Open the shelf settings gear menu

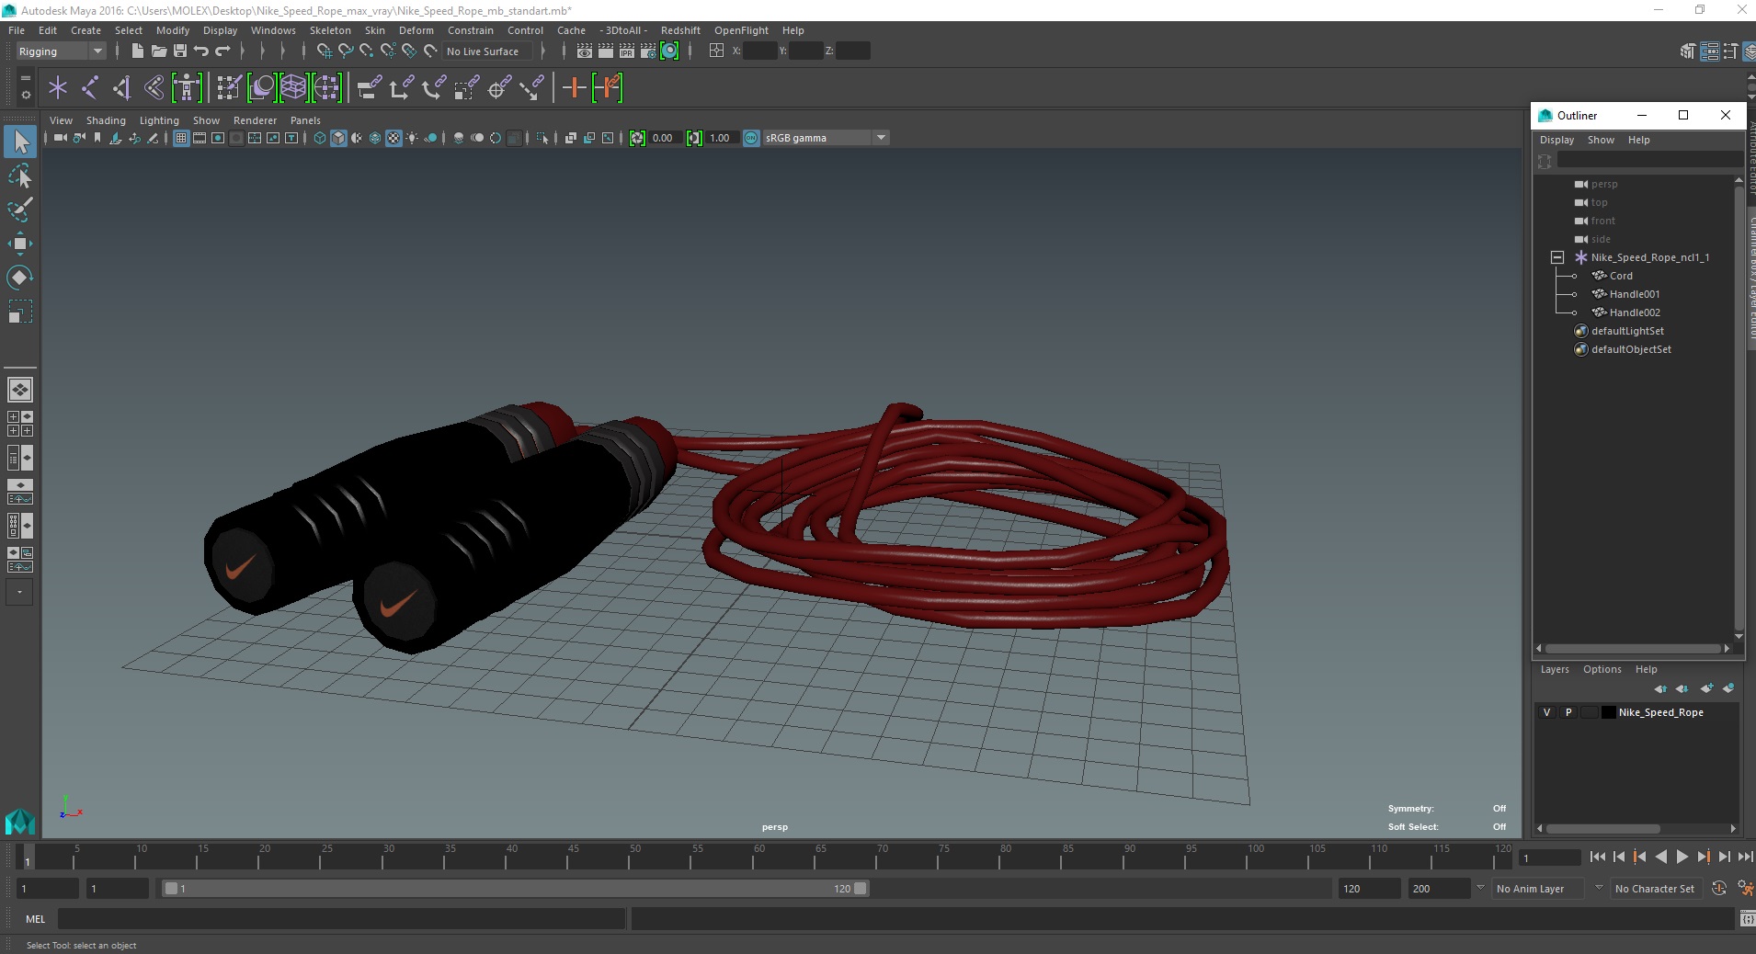[26, 95]
